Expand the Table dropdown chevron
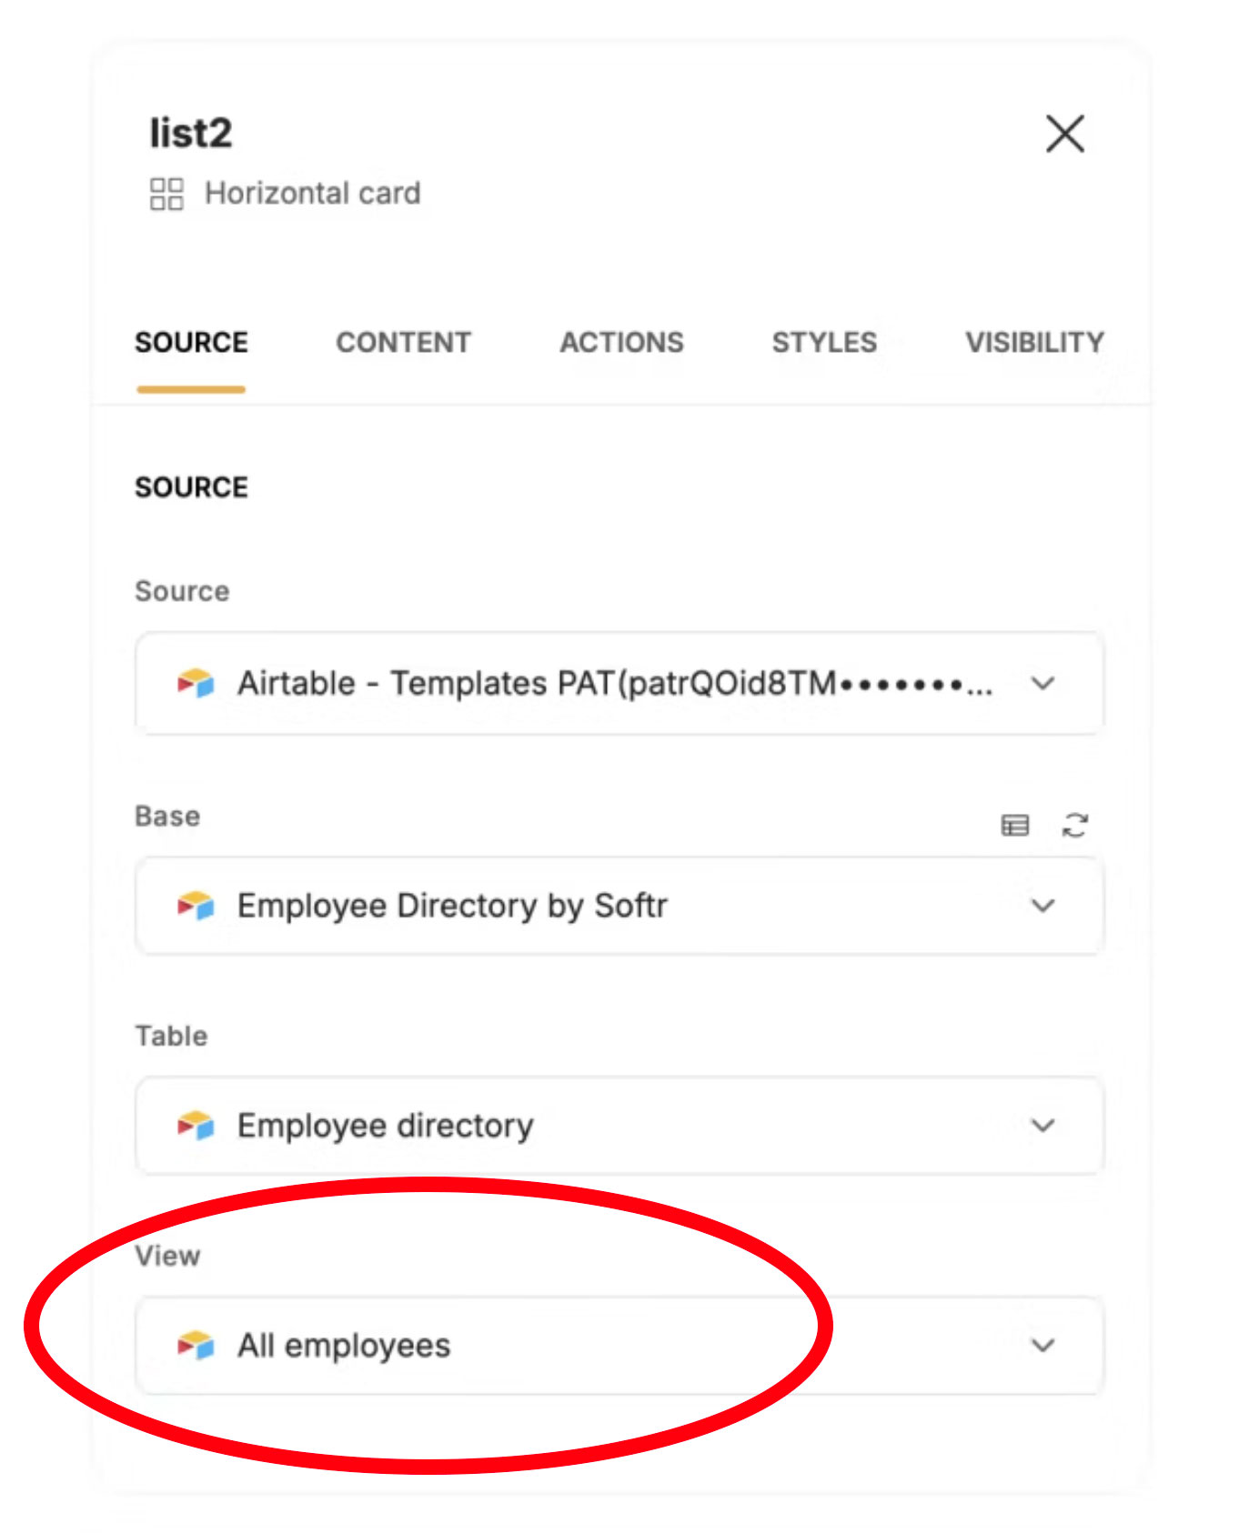Viewport: 1239px width, 1533px height. tap(1043, 1126)
